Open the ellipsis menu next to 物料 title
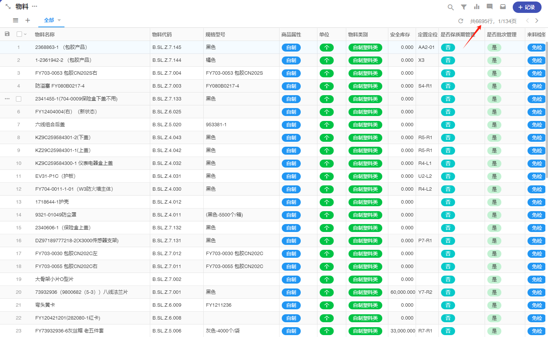The image size is (548, 337). [x=35, y=6]
